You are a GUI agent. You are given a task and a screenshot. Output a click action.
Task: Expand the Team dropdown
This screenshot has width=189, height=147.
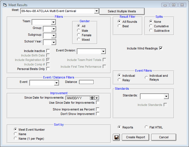[x=53, y=22]
